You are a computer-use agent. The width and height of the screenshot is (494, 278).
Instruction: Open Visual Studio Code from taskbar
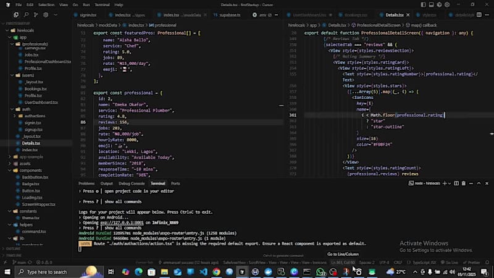coord(204,272)
